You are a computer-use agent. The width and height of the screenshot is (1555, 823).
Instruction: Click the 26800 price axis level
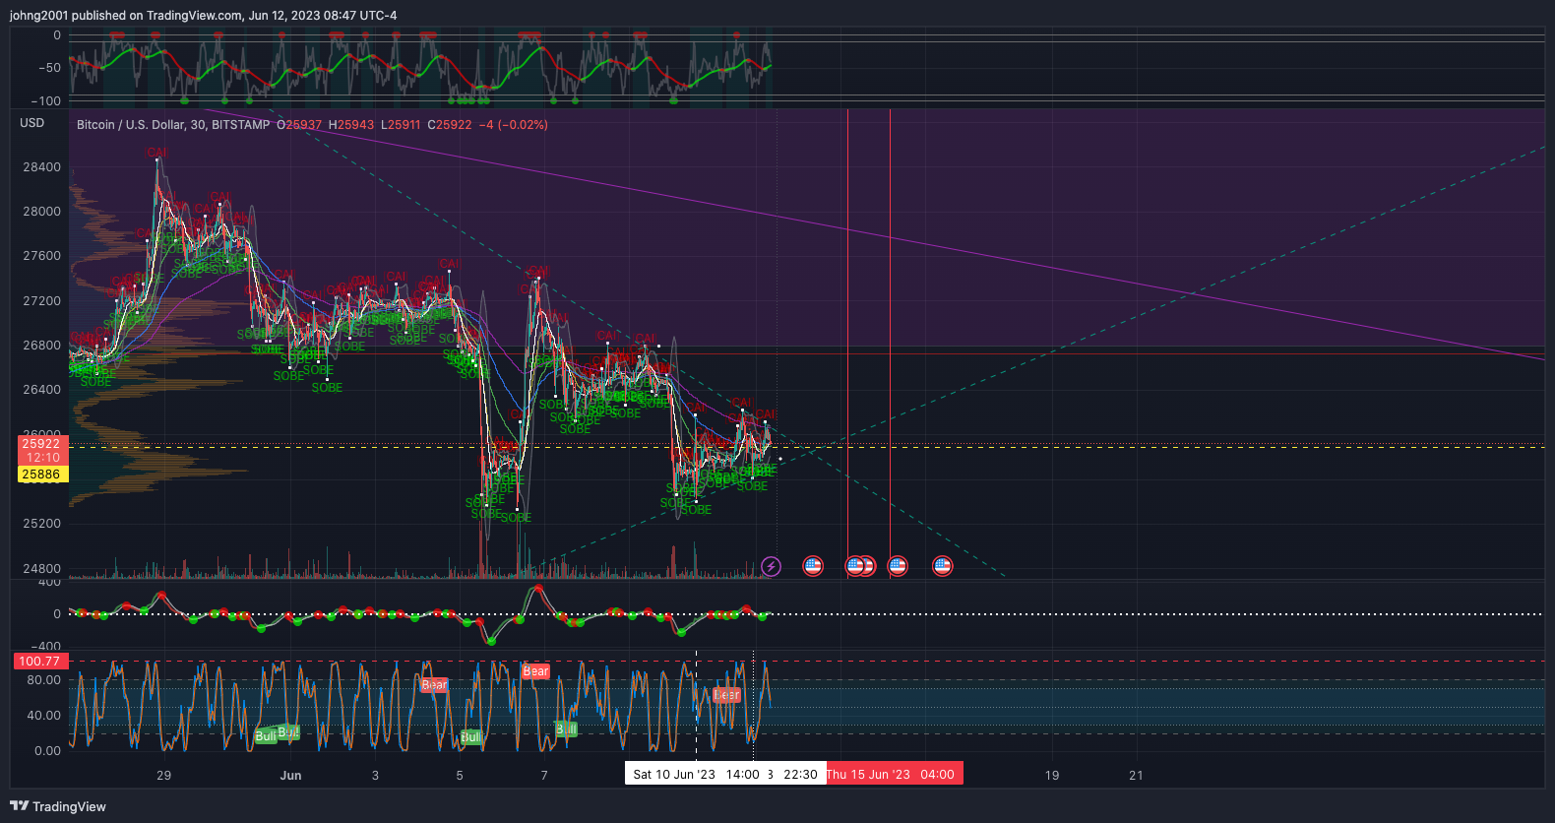[x=42, y=346]
